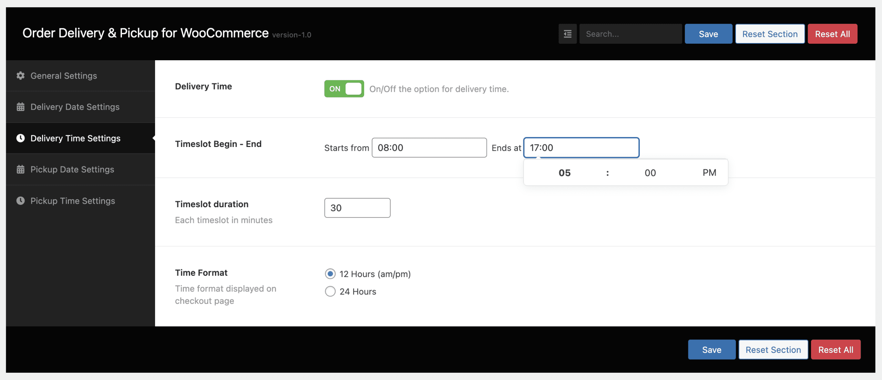The height and width of the screenshot is (380, 882).
Task: Adjust the minutes value in the time picker
Action: pyautogui.click(x=649, y=172)
